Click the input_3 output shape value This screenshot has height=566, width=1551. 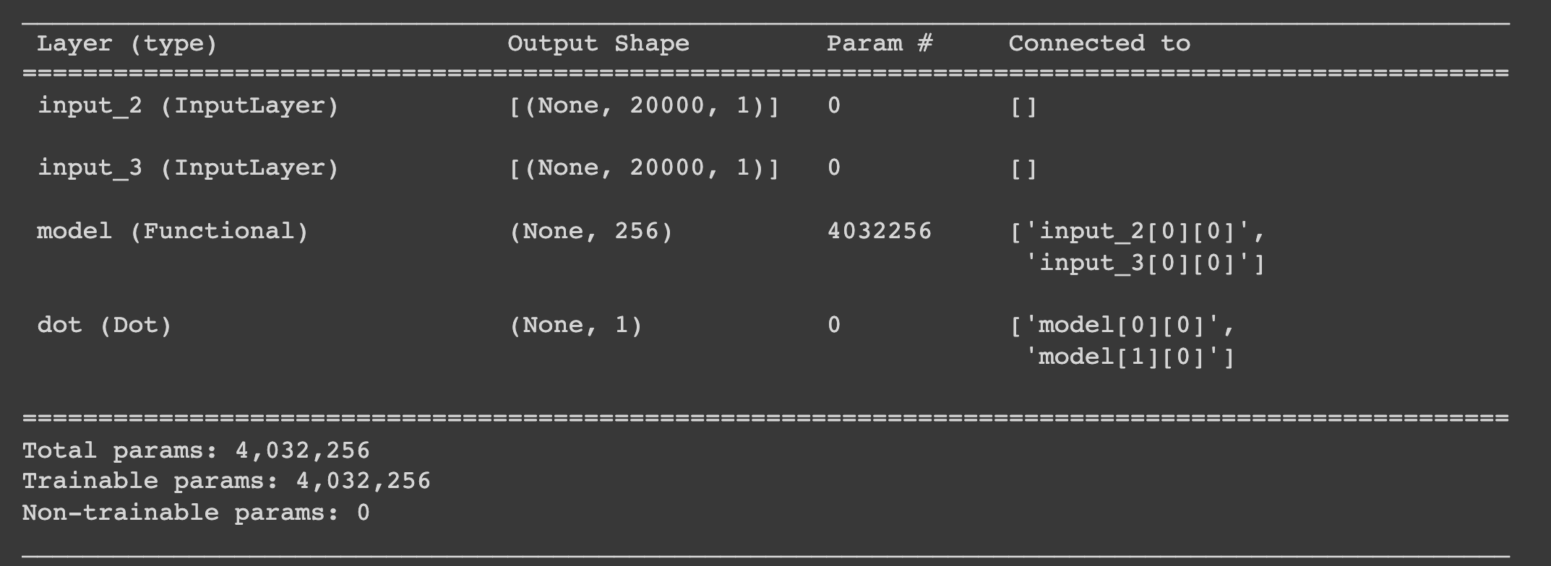click(644, 168)
